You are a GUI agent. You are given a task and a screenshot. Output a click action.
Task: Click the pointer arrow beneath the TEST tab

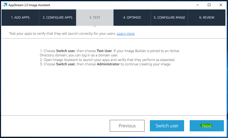(95, 27)
